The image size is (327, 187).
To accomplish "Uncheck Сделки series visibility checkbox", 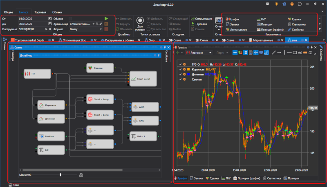I will coord(180,79).
